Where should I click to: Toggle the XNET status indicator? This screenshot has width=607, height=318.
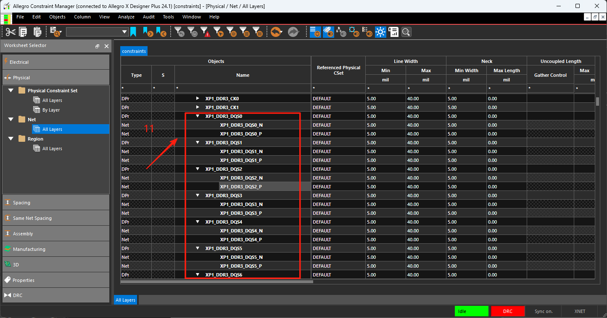[580, 311]
